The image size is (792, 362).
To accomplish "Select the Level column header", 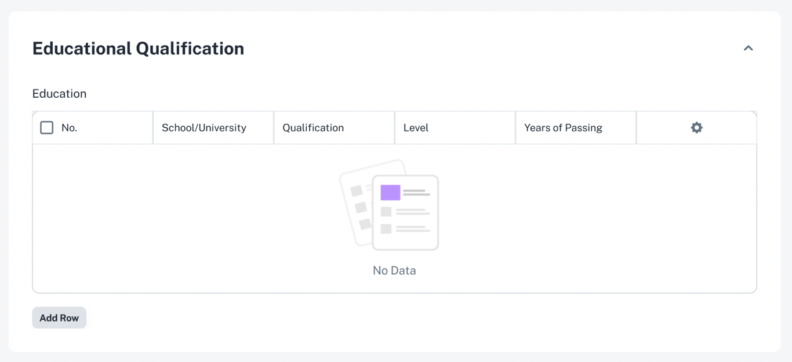I will click(x=416, y=128).
